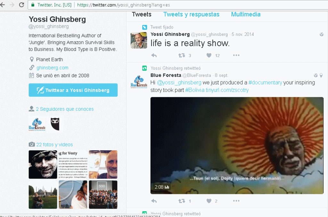Play the 2:08 sun-face video
Viewport: 328px width, 217px height.
click(x=237, y=146)
